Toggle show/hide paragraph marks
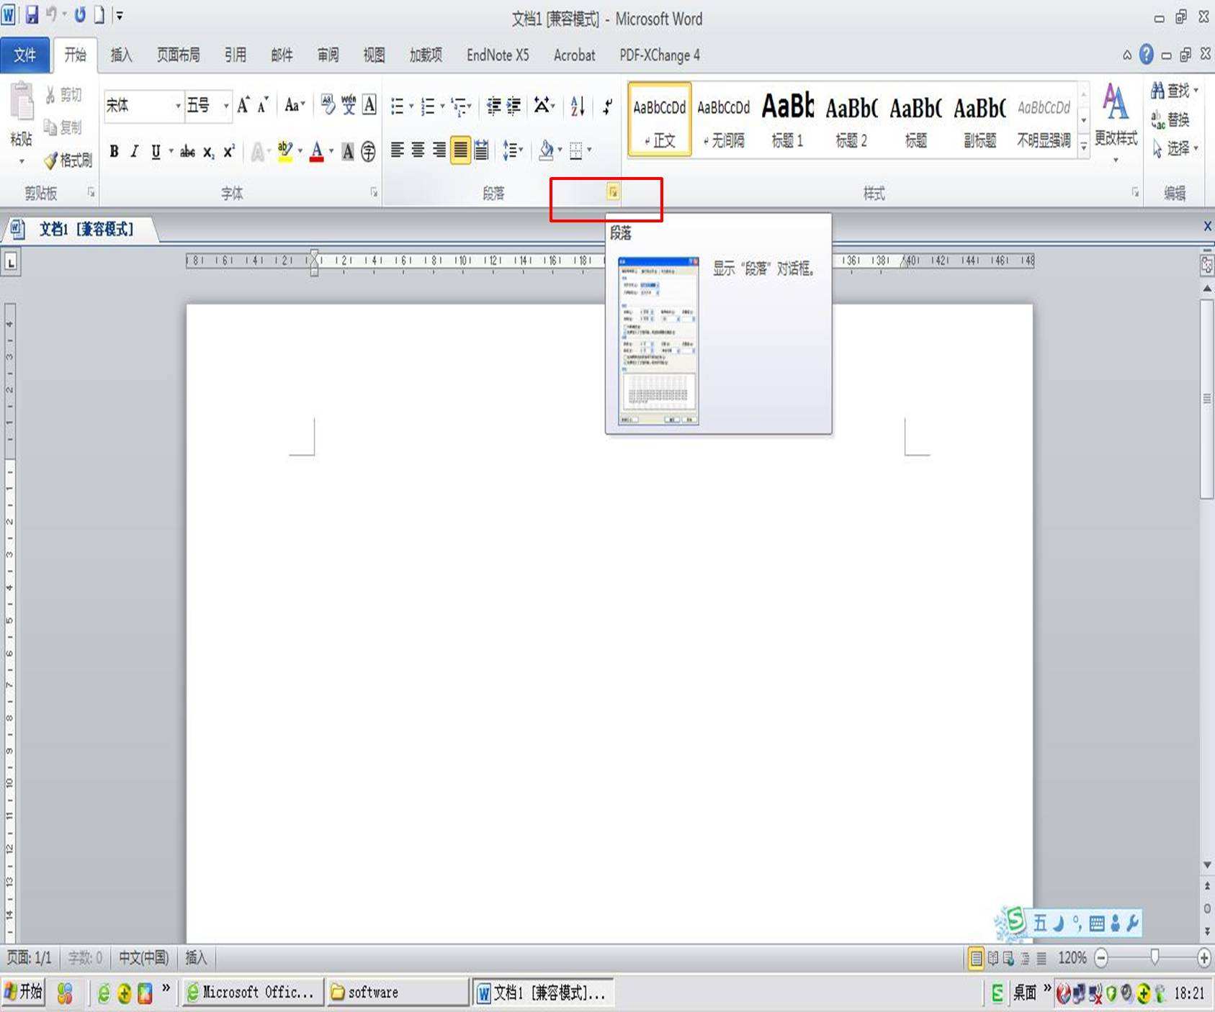This screenshot has width=1215, height=1012. [608, 107]
